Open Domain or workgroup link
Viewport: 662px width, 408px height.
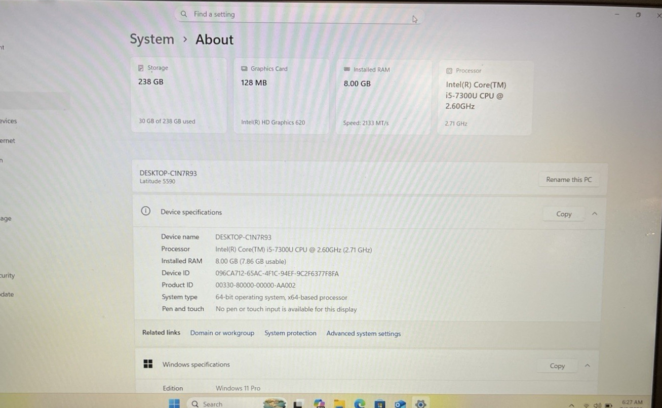coord(222,333)
